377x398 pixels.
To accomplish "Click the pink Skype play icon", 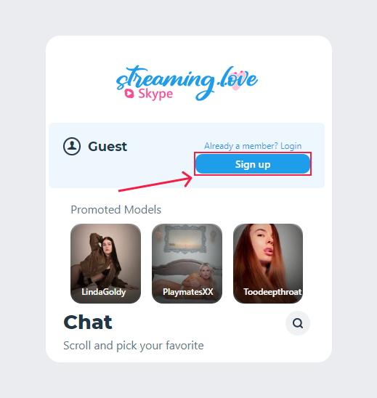I will [129, 94].
